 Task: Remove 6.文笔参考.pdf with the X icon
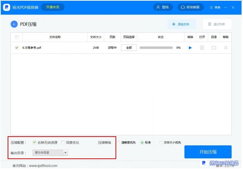point(226,48)
